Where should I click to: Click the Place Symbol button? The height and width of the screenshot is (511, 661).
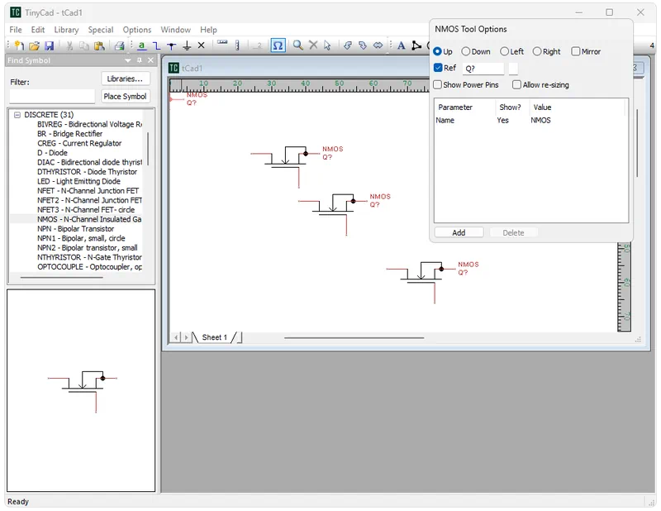[126, 97]
